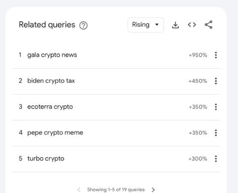Click the Rising dropdown arrow
Image resolution: width=238 pixels, height=193 pixels.
157,25
